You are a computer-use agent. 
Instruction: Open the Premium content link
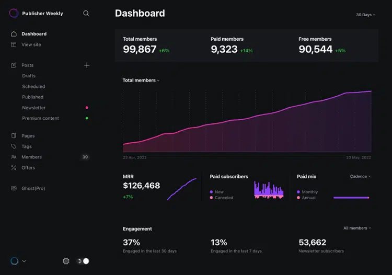[40, 118]
